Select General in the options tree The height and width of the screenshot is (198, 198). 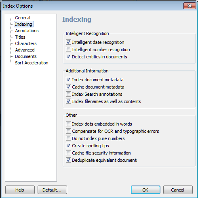click(23, 18)
